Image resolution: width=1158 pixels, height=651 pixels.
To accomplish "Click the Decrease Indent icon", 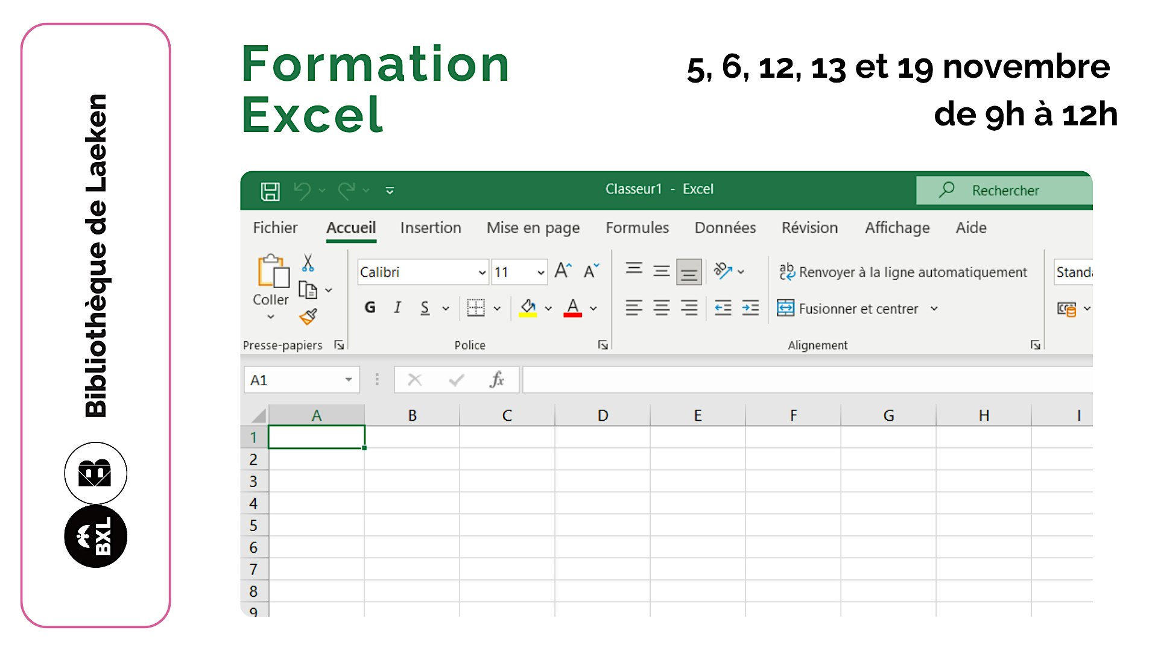I will point(723,308).
